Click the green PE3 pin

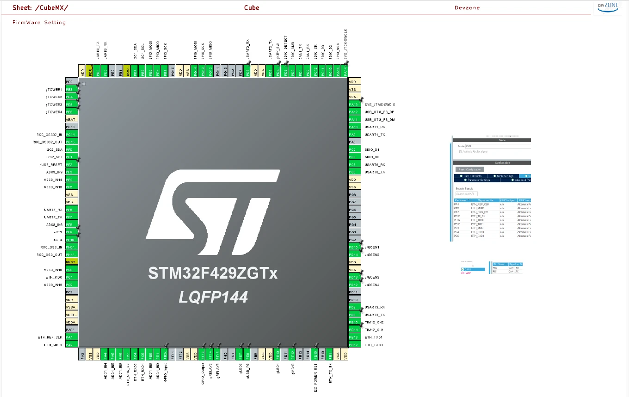72,89
